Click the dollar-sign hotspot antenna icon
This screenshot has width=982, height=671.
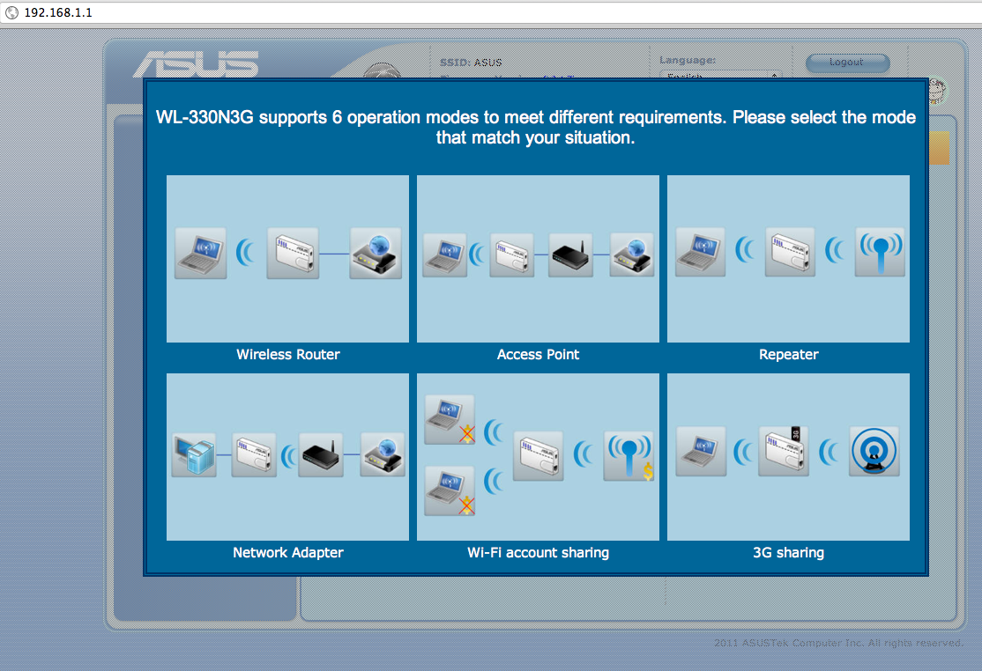point(629,456)
